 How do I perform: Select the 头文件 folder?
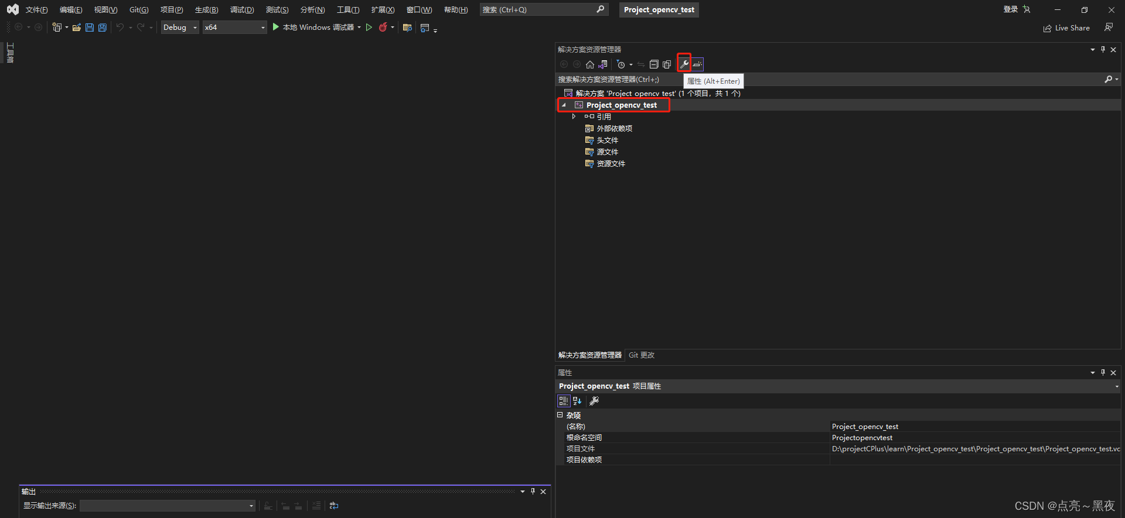click(607, 140)
